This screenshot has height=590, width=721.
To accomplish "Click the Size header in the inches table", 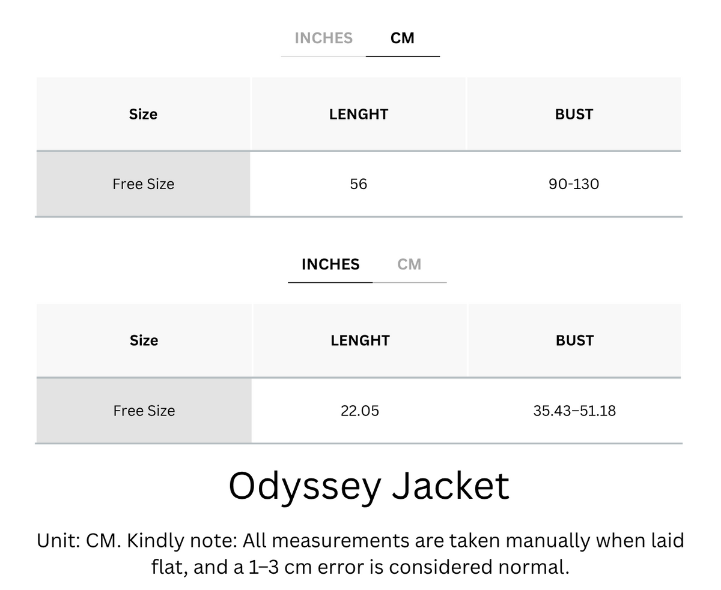I will click(144, 340).
